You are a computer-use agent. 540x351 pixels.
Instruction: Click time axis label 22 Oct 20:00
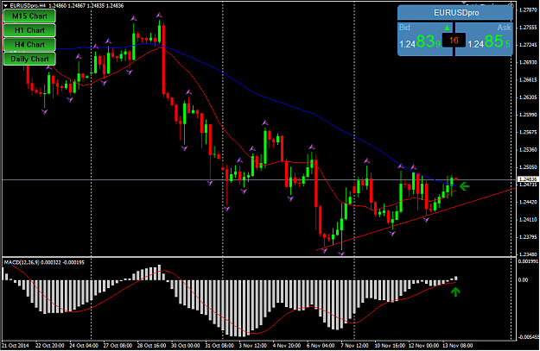tap(49, 345)
